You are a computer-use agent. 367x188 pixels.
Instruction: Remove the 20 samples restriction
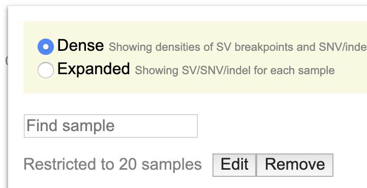[295, 165]
